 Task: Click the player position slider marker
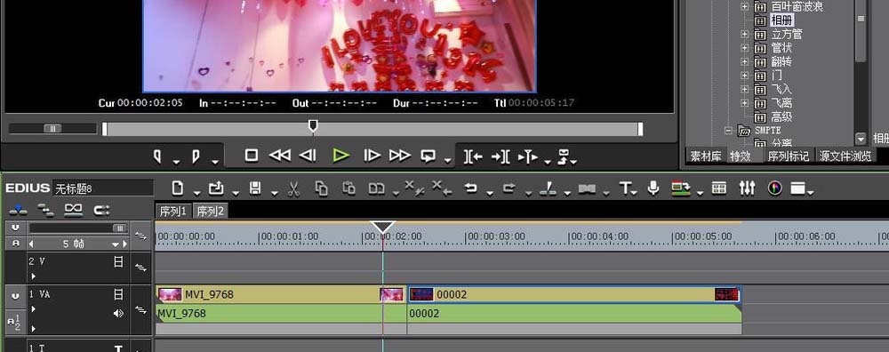312,125
